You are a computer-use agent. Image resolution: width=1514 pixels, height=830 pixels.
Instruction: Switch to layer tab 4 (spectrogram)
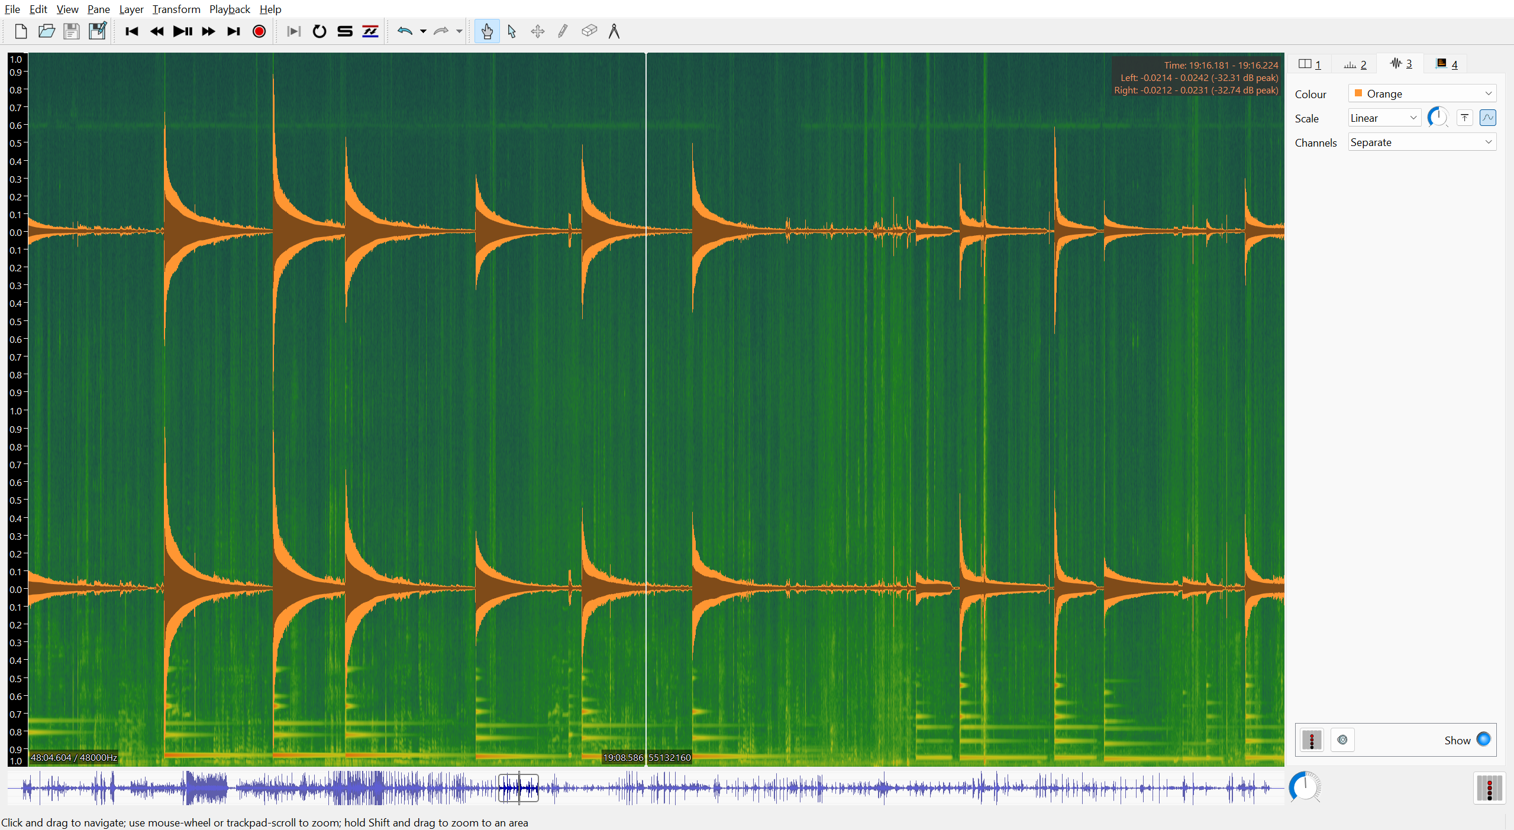click(x=1445, y=64)
